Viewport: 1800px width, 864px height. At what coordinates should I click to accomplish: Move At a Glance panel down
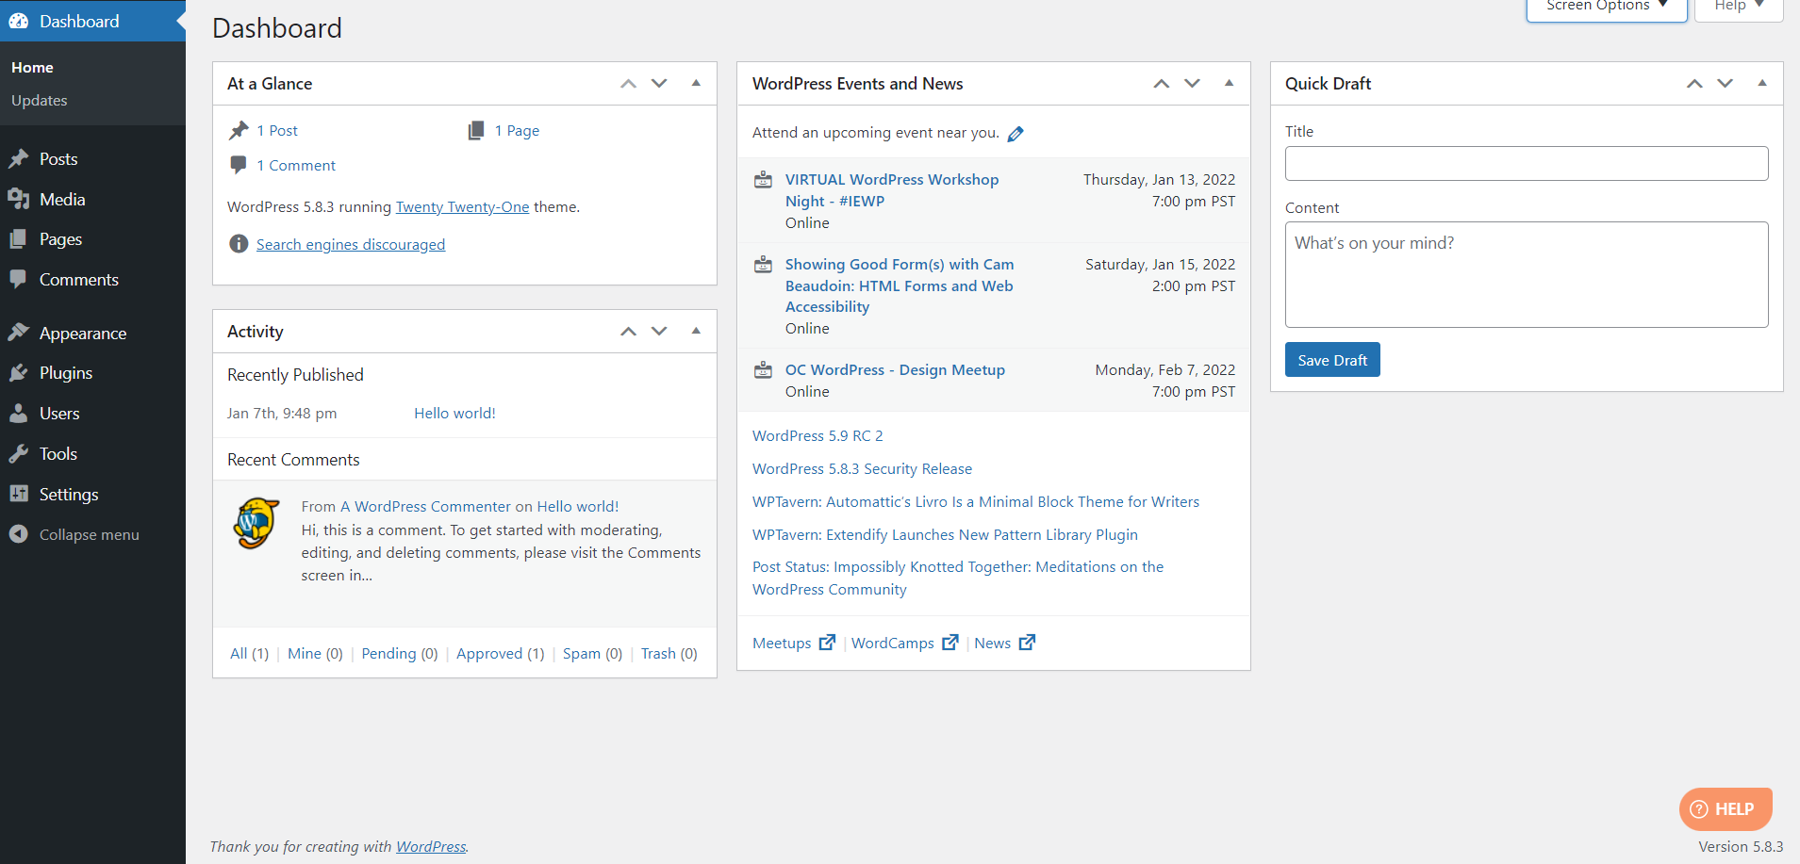click(659, 84)
